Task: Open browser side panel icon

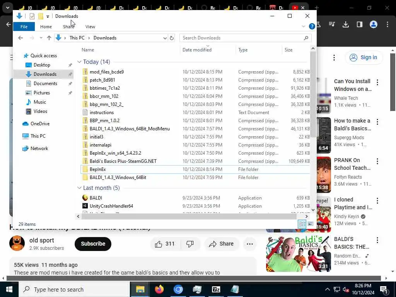Action: pos(359,24)
